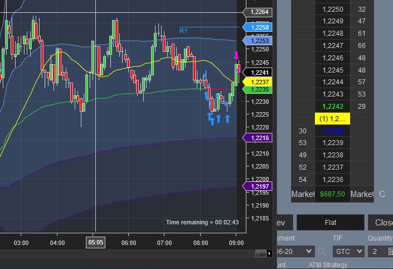Open the quantity selector calculator icon
Image resolution: width=393 pixels, height=269 pixels.
pos(390,251)
